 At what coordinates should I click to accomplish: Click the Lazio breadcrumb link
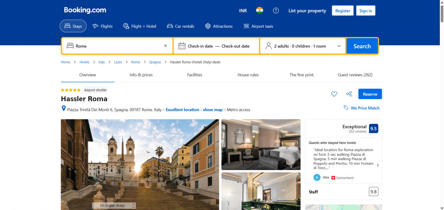click(x=118, y=62)
